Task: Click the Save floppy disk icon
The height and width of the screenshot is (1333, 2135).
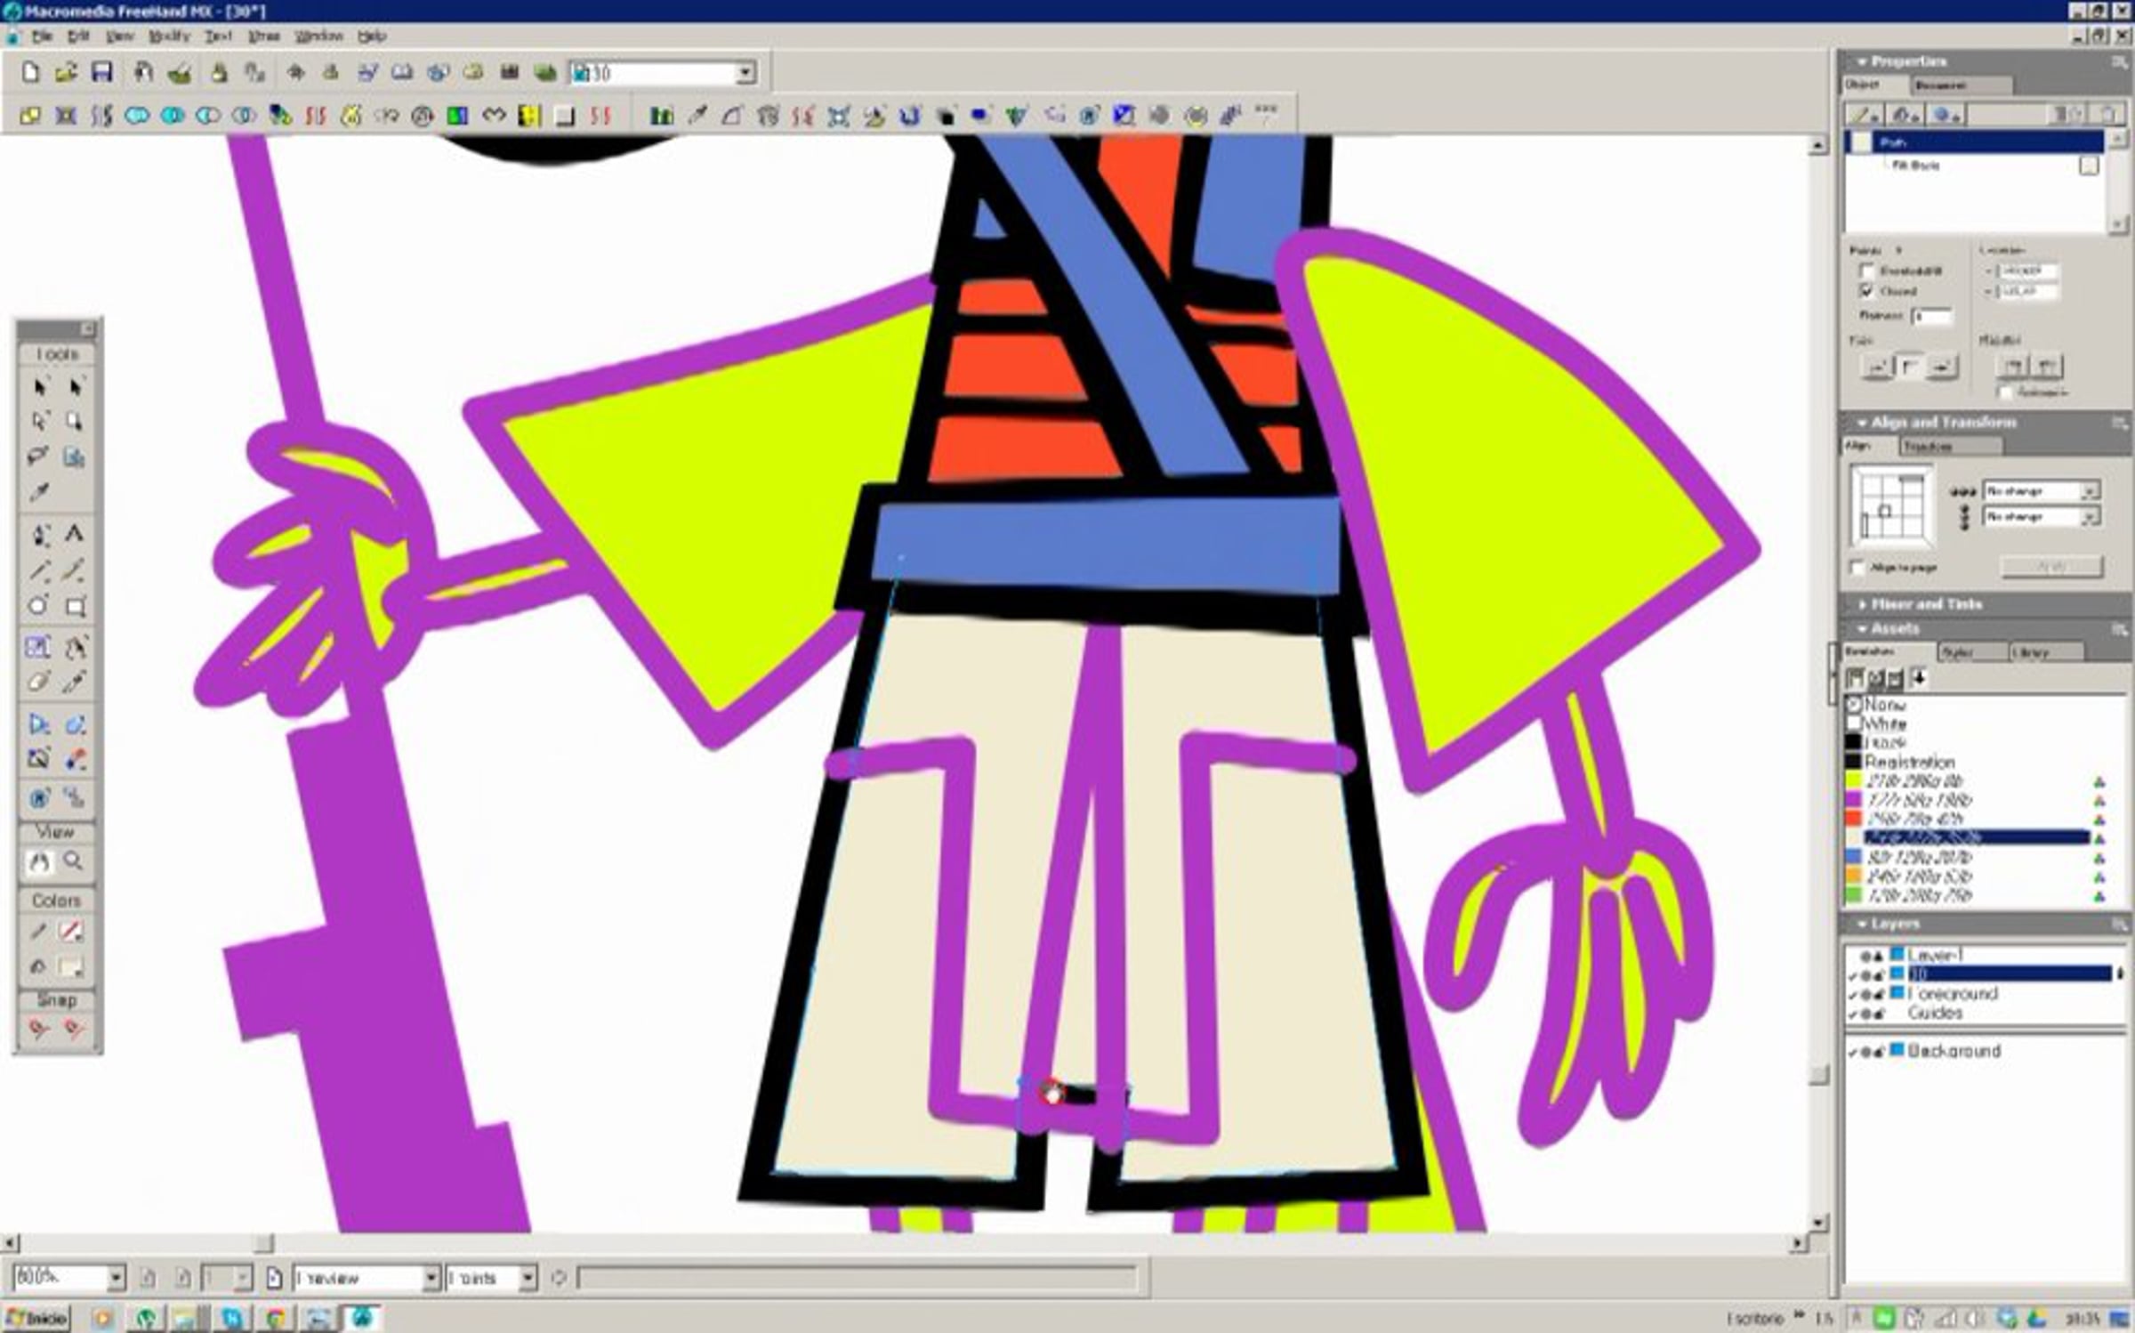Action: pos(102,73)
